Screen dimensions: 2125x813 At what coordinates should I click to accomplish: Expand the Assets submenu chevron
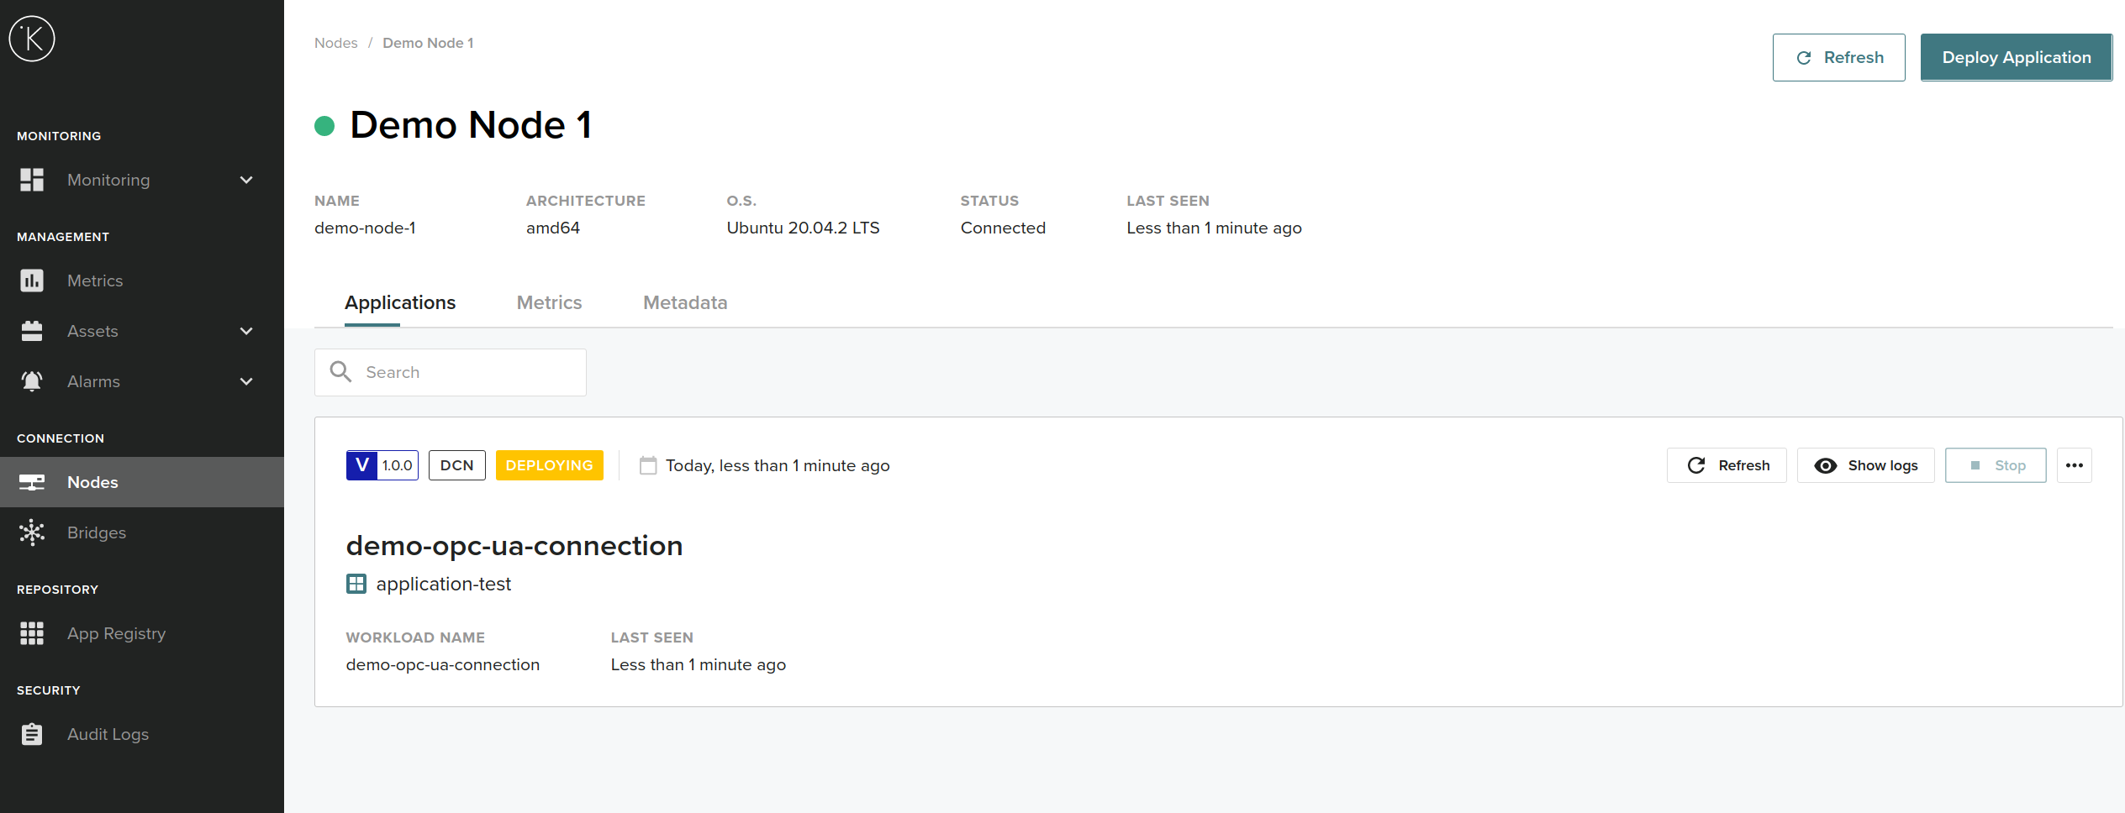tap(246, 331)
